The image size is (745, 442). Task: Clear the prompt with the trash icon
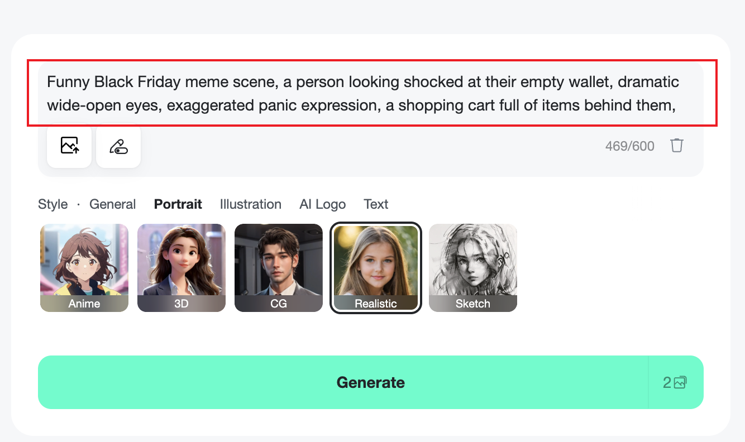click(677, 146)
